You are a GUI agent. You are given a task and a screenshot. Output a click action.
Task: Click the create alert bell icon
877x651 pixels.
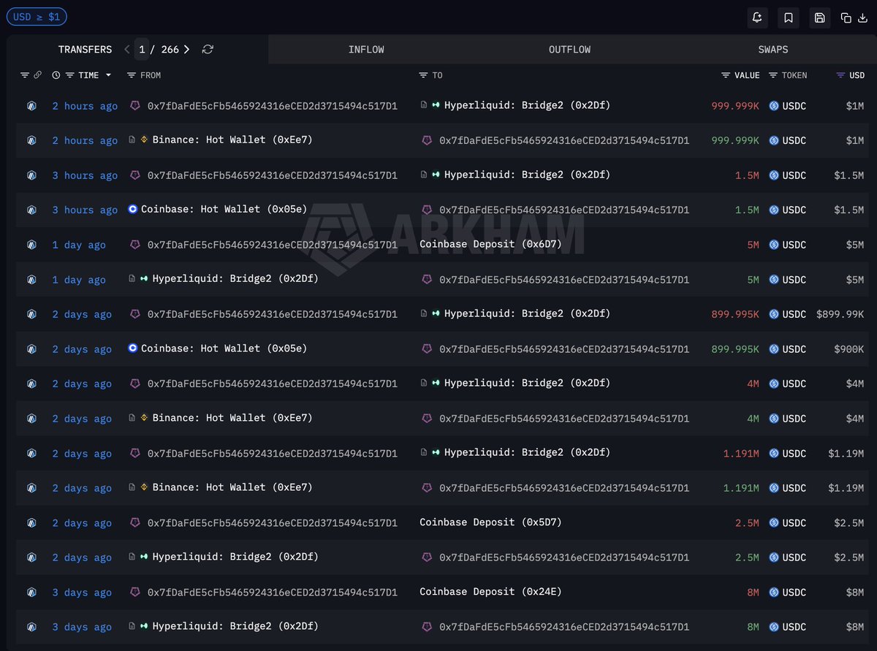click(757, 18)
